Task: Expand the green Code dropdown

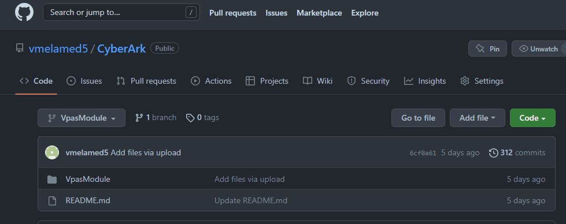Action: [532, 118]
